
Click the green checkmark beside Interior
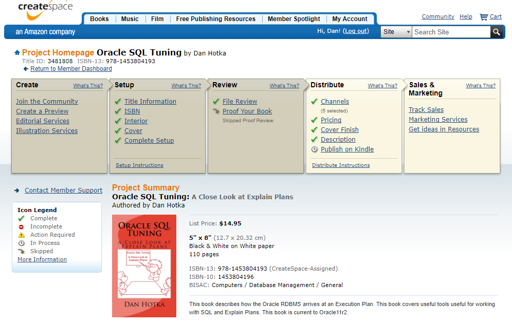point(118,121)
